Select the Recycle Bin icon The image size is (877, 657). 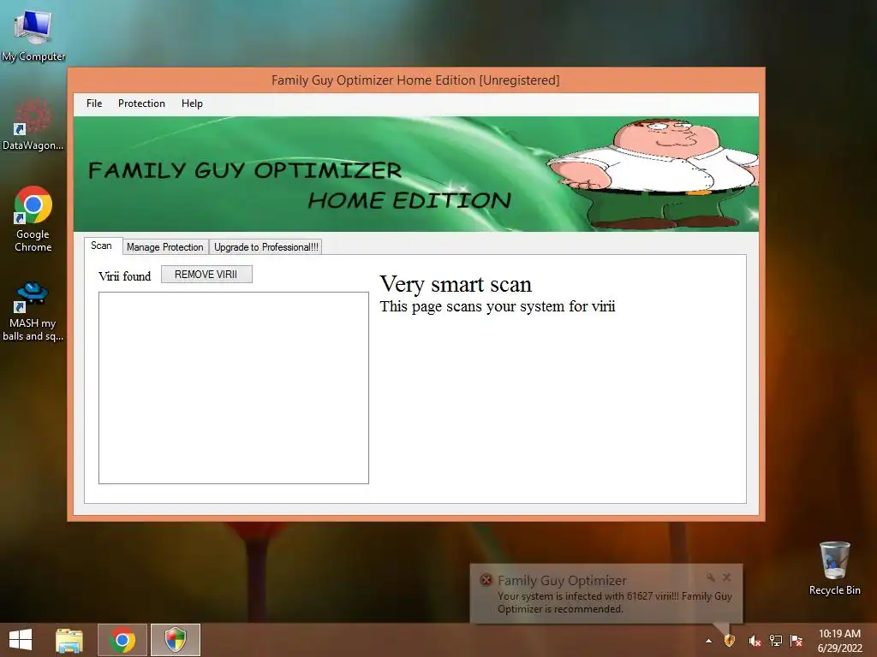coord(834,568)
